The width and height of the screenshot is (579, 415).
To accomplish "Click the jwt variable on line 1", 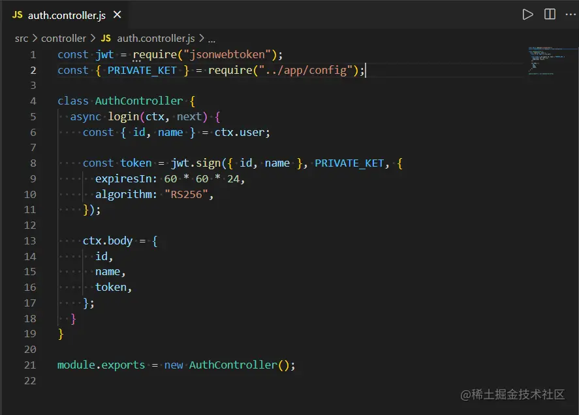I will click(104, 55).
